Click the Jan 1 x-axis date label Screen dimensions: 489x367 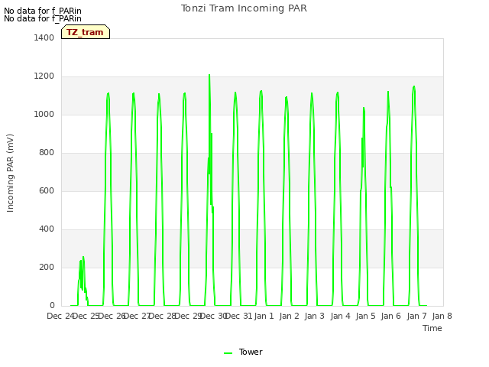264,316
